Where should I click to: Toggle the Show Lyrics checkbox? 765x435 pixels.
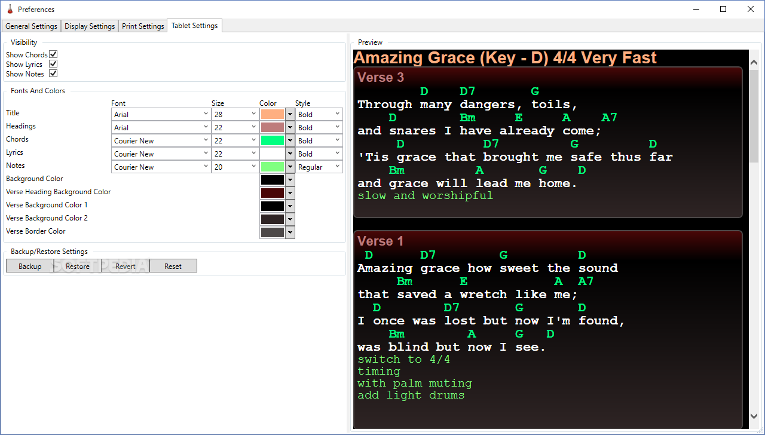[x=53, y=64]
